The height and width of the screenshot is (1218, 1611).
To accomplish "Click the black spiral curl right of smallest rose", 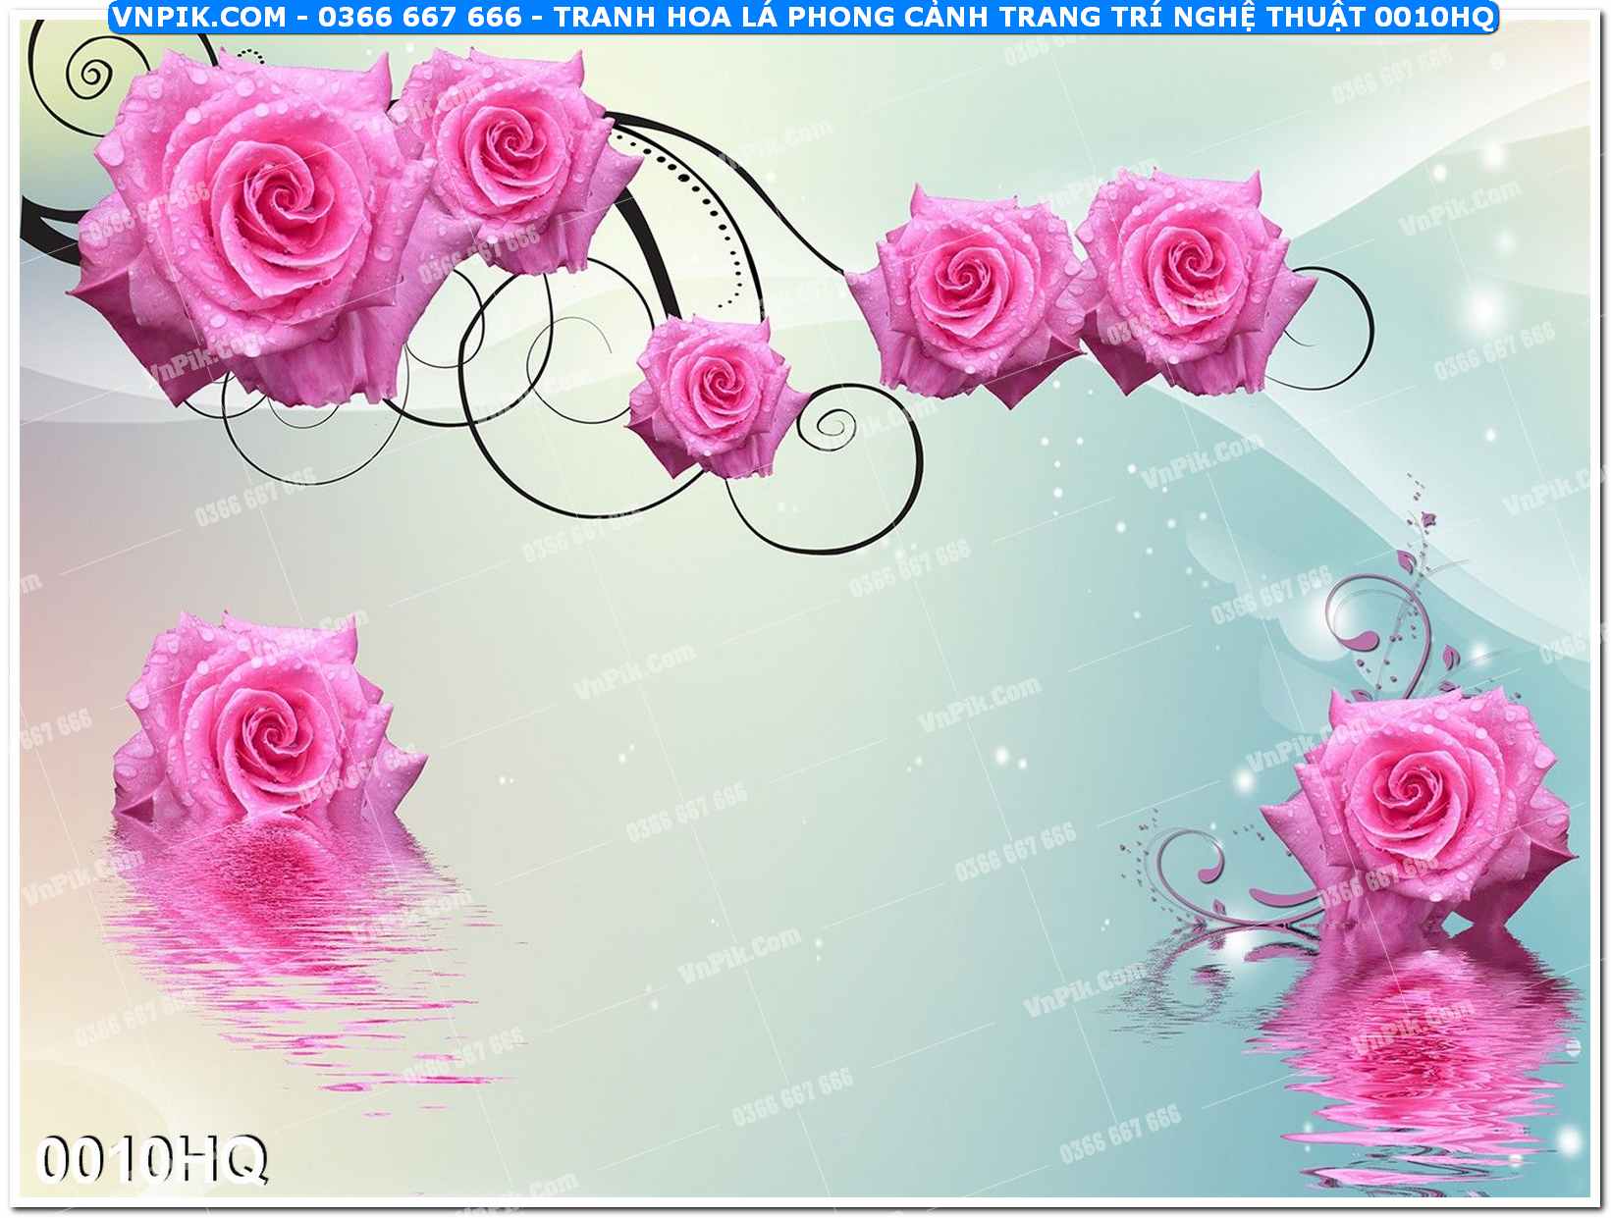I will tap(834, 424).
